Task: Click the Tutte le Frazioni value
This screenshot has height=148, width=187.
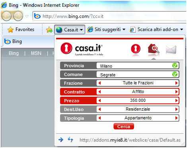Action: [x=138, y=83]
